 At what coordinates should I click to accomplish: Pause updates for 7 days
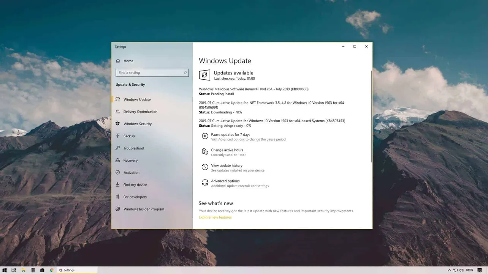(231, 134)
